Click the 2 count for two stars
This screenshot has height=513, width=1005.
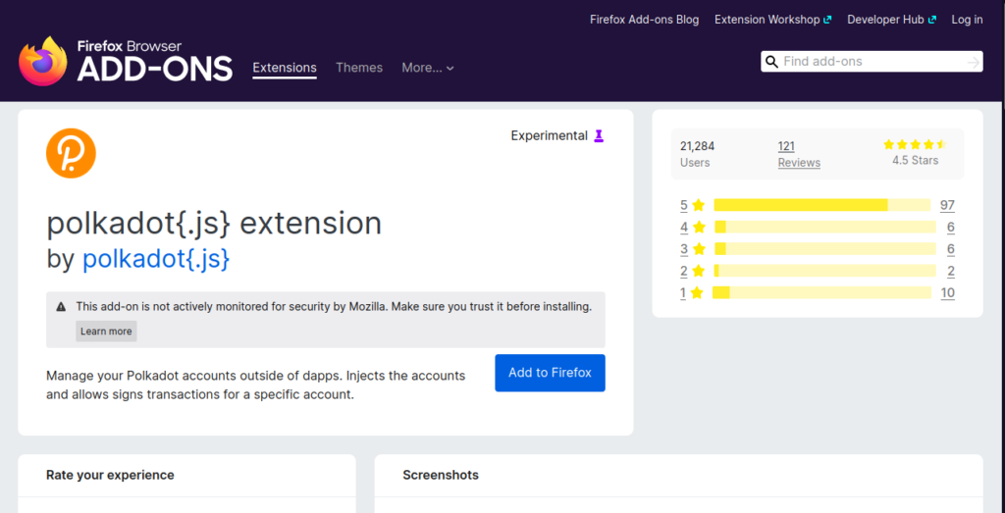point(950,272)
